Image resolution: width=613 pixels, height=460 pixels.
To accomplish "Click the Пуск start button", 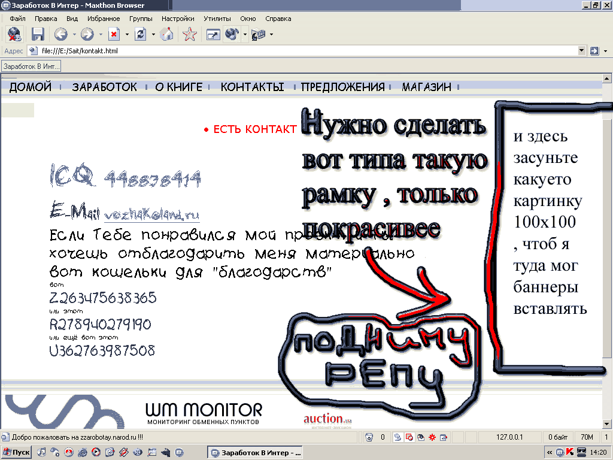I will pyautogui.click(x=17, y=452).
